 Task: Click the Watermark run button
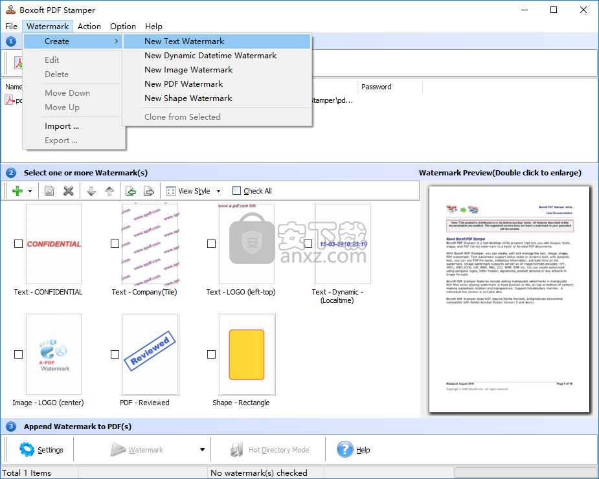[x=137, y=450]
